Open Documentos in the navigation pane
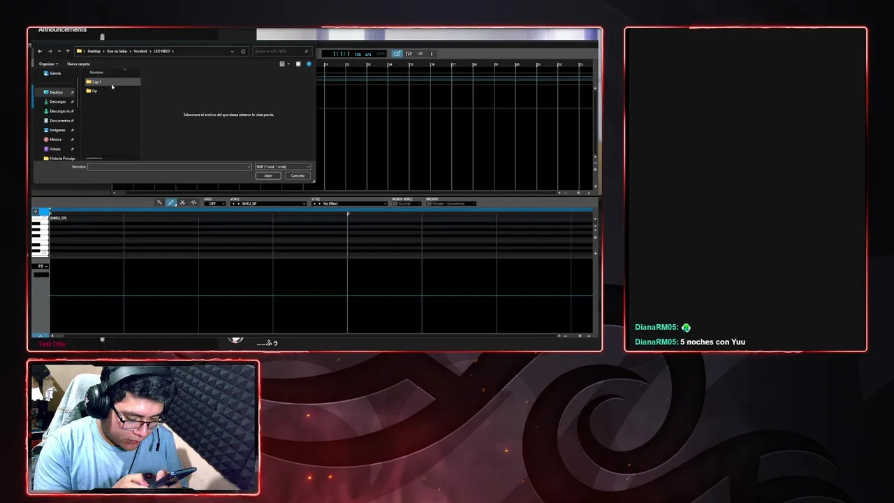This screenshot has width=894, height=503. pos(59,121)
